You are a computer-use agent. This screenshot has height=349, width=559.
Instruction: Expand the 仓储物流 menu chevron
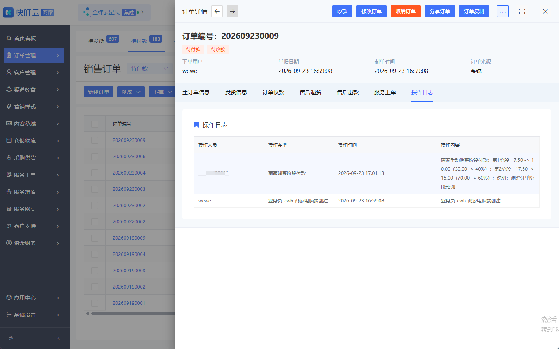tap(57, 141)
